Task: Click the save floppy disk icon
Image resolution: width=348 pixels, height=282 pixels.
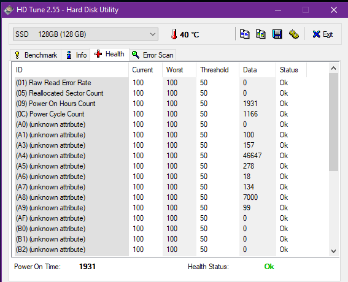Action: (277, 34)
